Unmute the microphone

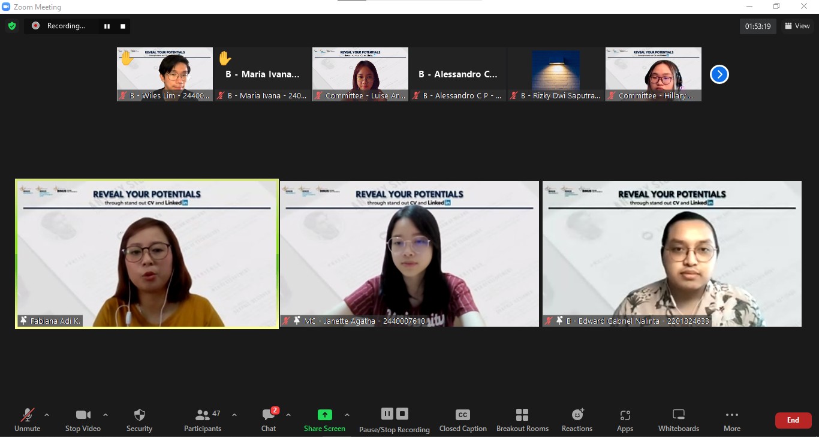click(27, 420)
